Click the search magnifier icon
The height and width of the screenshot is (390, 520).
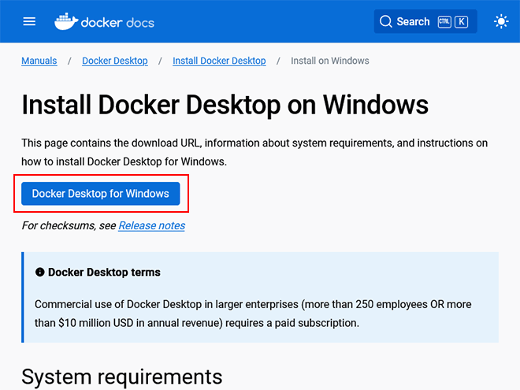386,21
